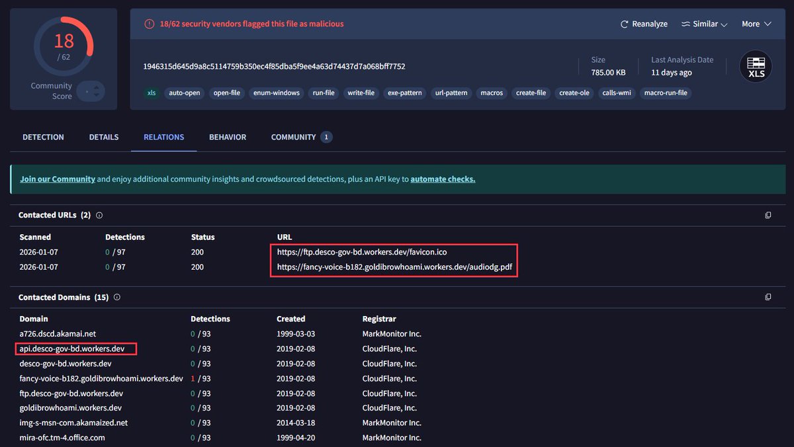794x447 pixels.
Task: Click the calls-wmi tag
Action: 616,93
